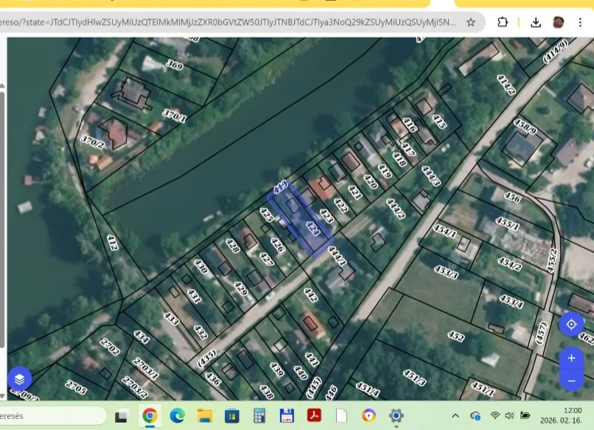The image size is (594, 430).
Task: Open the orange shield app on taskbar
Action: click(x=368, y=415)
